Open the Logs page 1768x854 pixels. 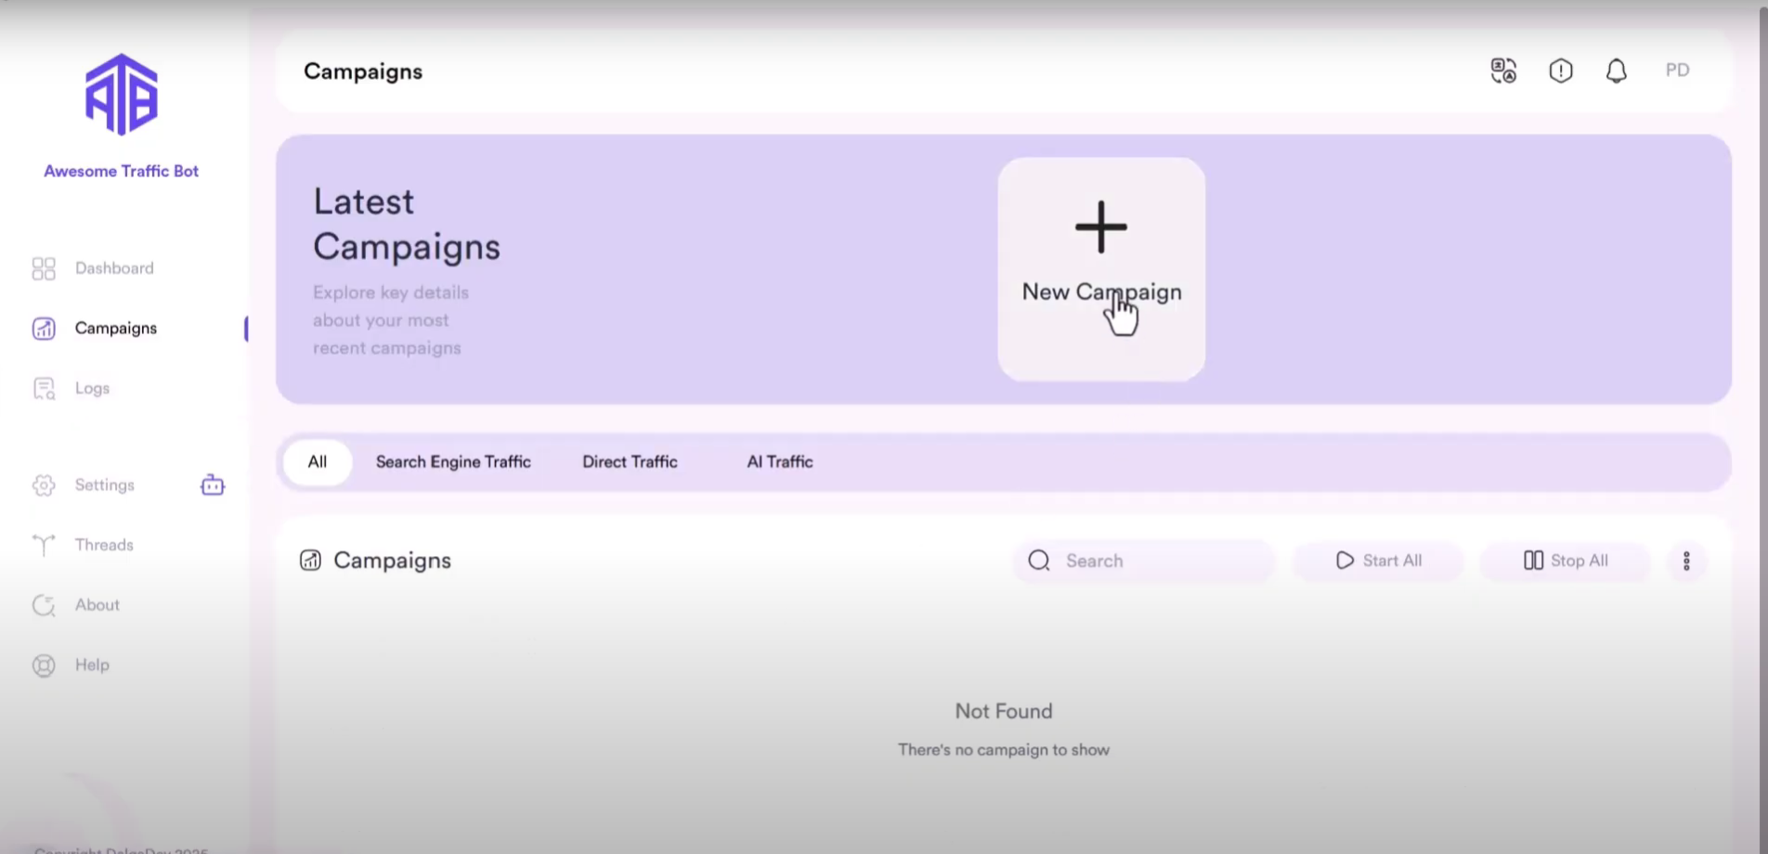coord(92,388)
